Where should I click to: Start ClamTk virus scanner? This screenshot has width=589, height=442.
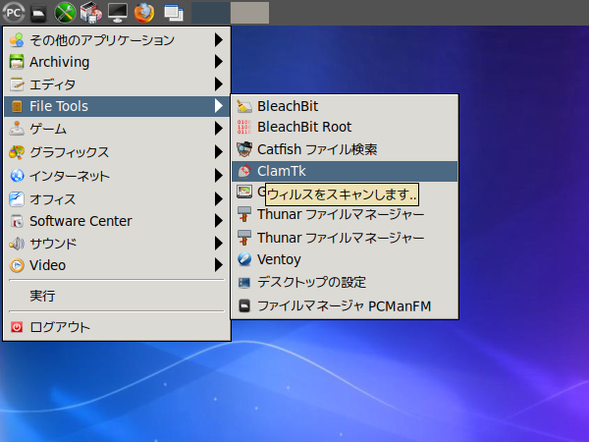pos(345,171)
